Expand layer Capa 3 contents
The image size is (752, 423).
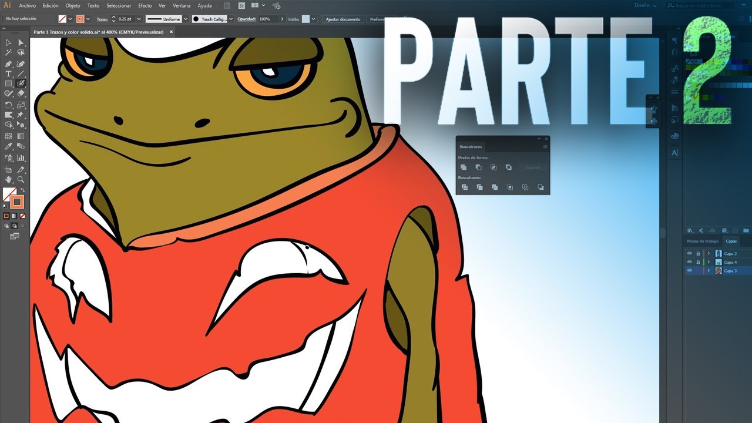[709, 271]
